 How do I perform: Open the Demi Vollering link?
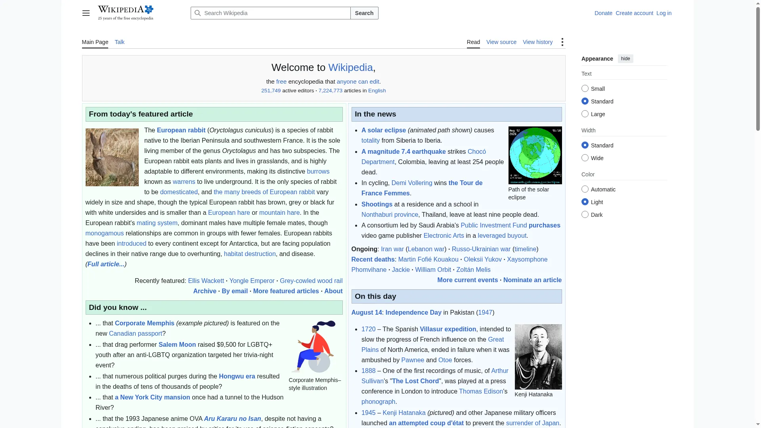click(412, 183)
